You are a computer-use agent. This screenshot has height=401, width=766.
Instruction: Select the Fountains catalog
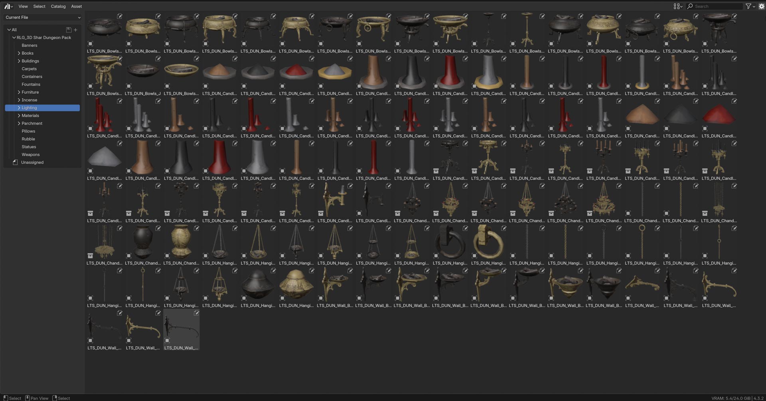coord(43,85)
